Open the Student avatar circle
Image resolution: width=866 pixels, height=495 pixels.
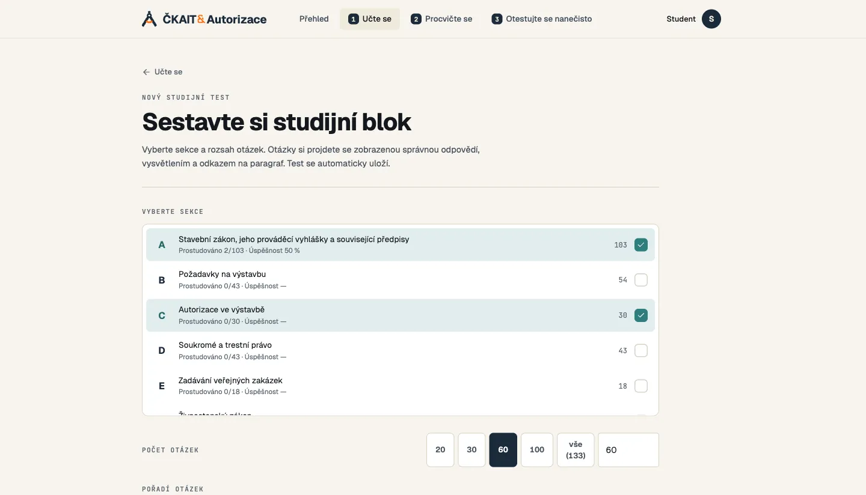[x=711, y=19]
